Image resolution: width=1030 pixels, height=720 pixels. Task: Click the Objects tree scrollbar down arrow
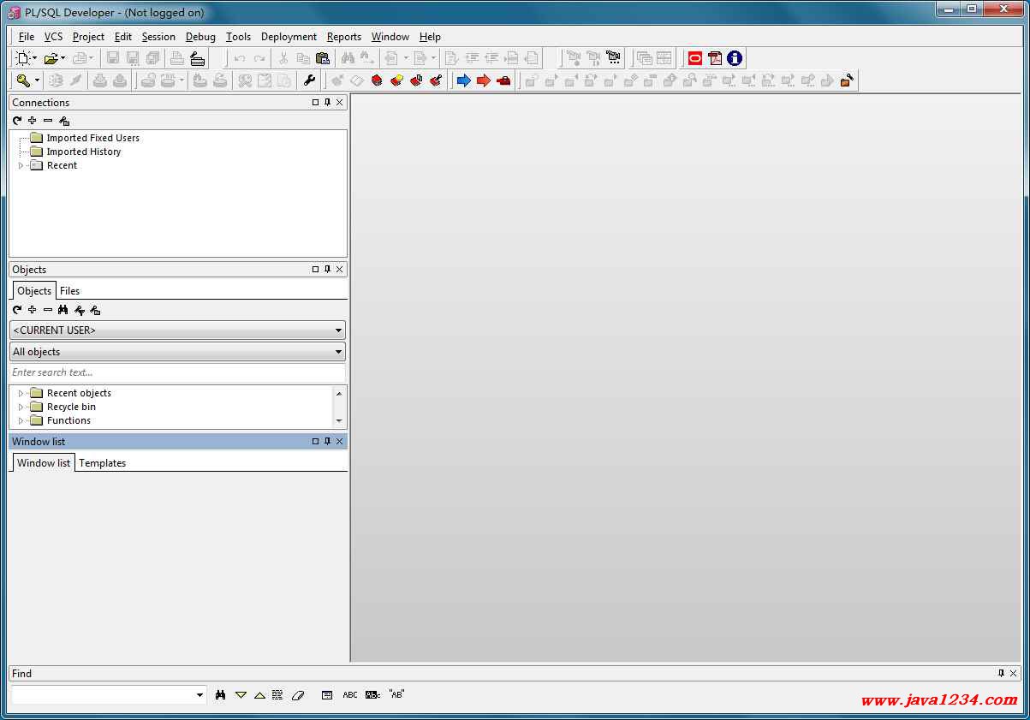pos(339,421)
